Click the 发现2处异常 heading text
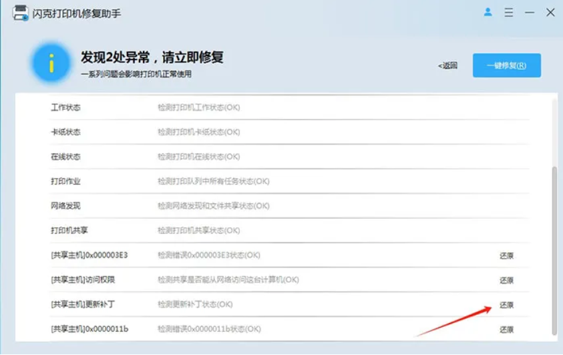 [152, 57]
